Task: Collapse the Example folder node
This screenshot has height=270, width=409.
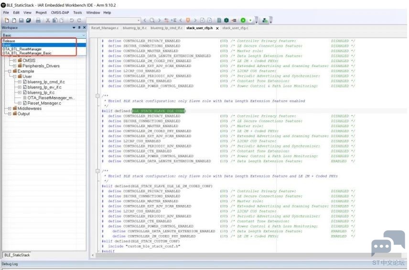Action: click(x=10, y=71)
